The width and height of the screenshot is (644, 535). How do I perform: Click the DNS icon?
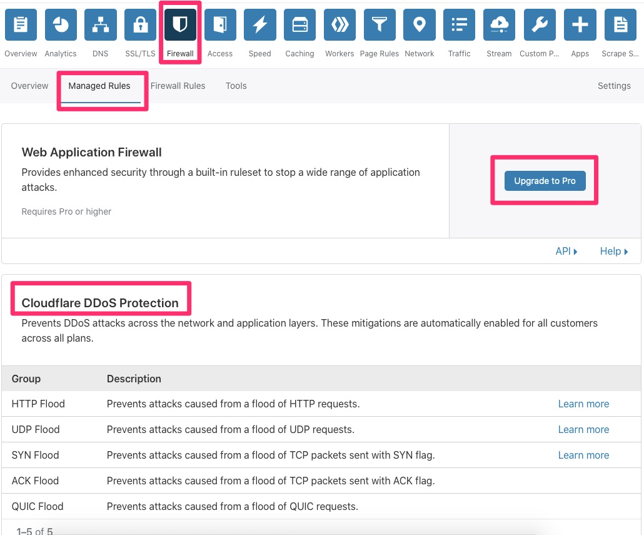pyautogui.click(x=100, y=24)
